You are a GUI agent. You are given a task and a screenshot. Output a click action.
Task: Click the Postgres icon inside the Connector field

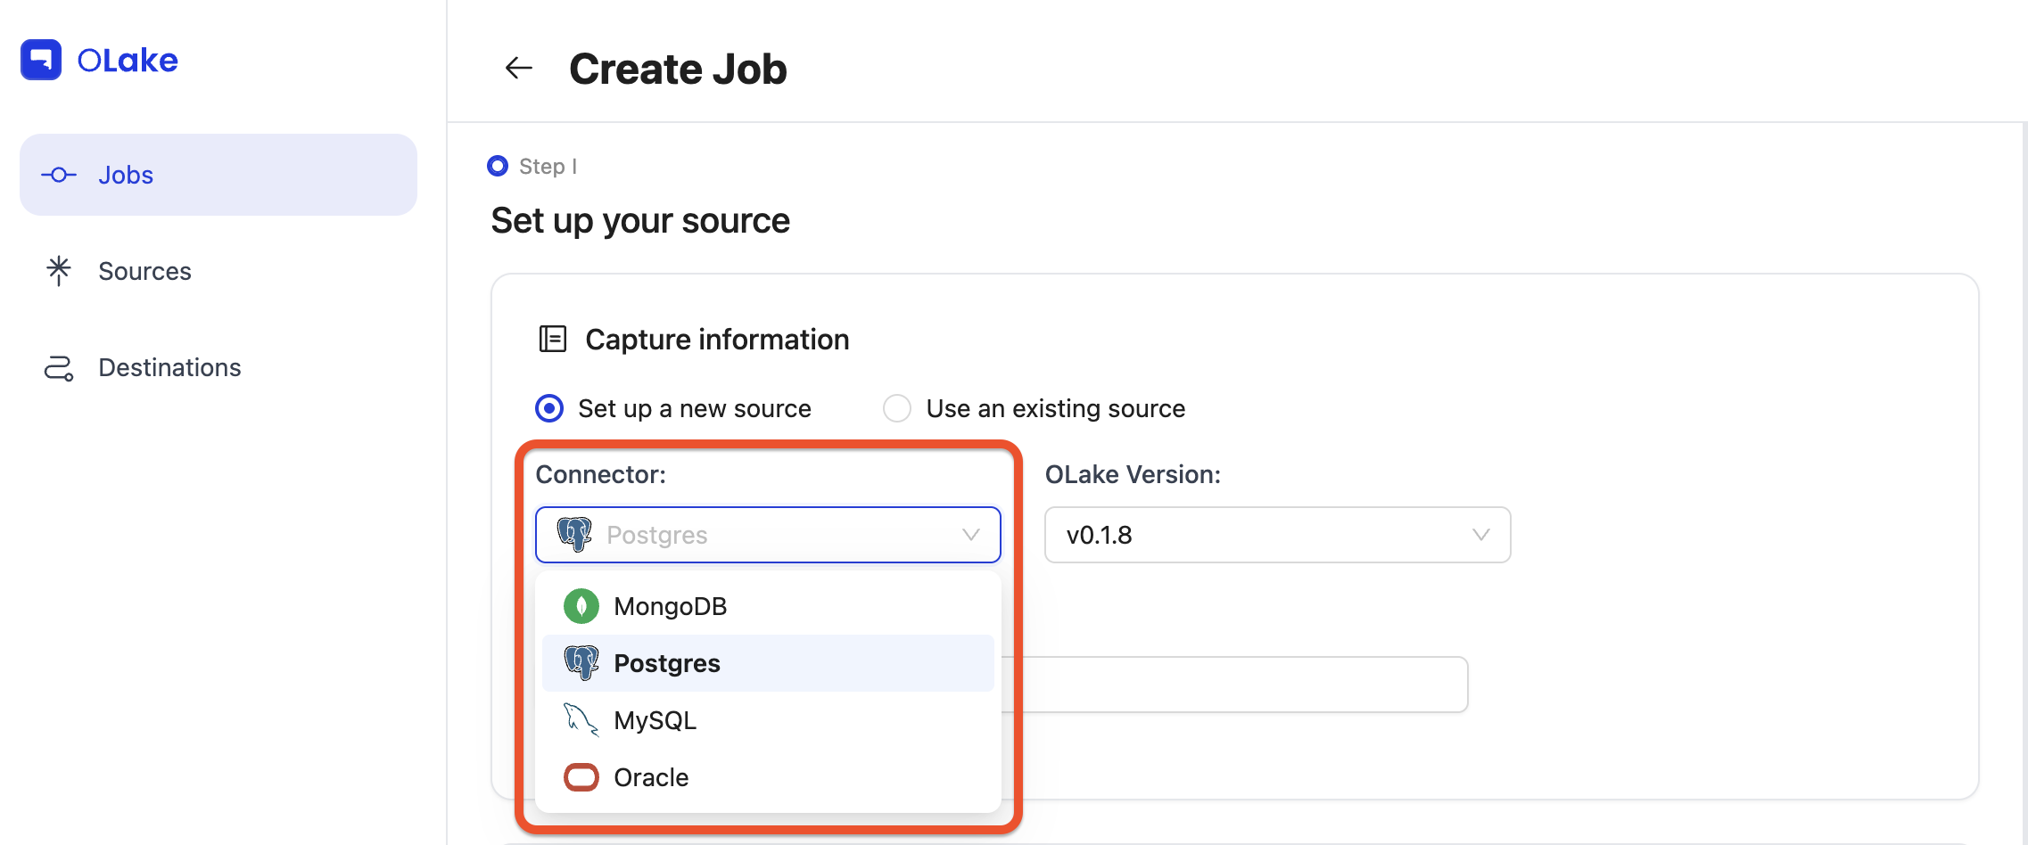(x=574, y=535)
